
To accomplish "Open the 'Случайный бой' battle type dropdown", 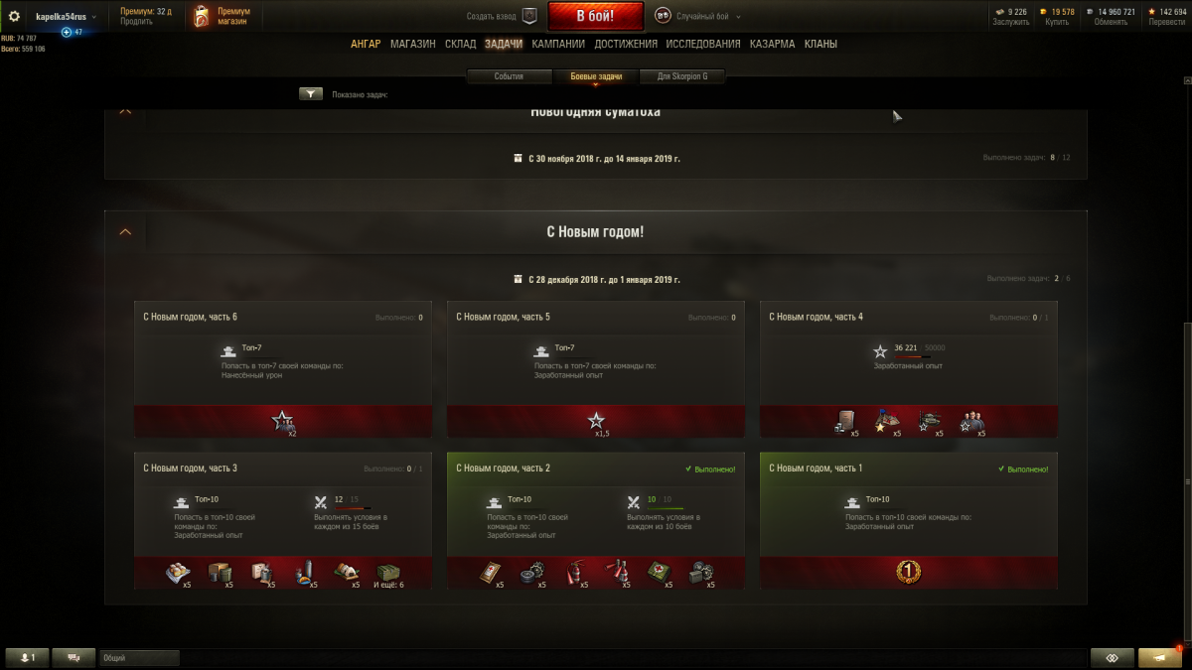I will (x=699, y=17).
